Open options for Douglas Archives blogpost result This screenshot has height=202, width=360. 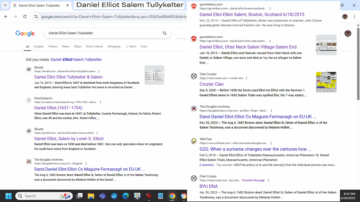(x=86, y=164)
